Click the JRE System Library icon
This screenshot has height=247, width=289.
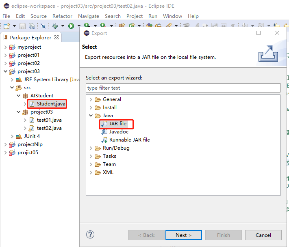click(x=19, y=79)
